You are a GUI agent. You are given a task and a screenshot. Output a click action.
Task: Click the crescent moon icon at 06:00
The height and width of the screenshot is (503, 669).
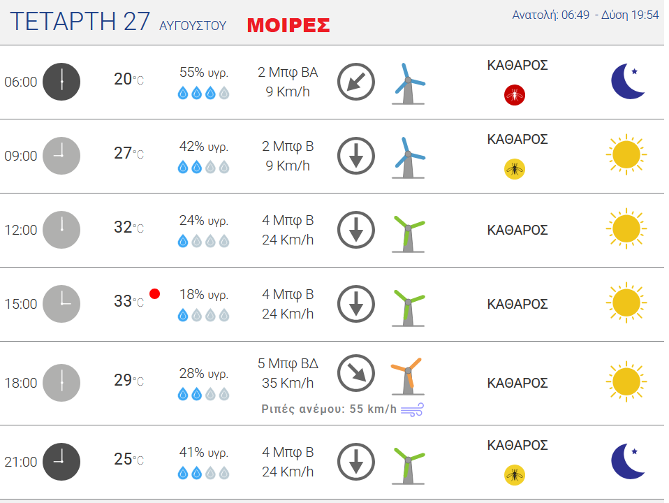[628, 81]
